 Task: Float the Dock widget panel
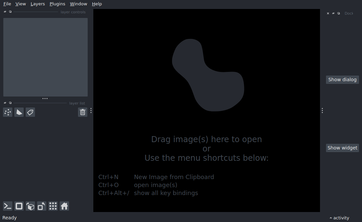click(339, 13)
